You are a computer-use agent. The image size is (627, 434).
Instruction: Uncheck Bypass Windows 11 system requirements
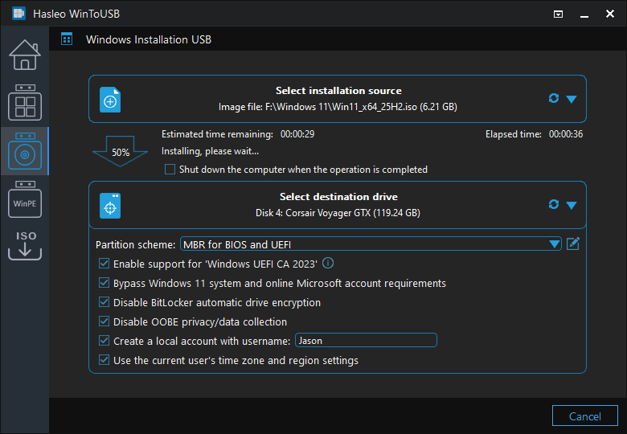pyautogui.click(x=104, y=283)
